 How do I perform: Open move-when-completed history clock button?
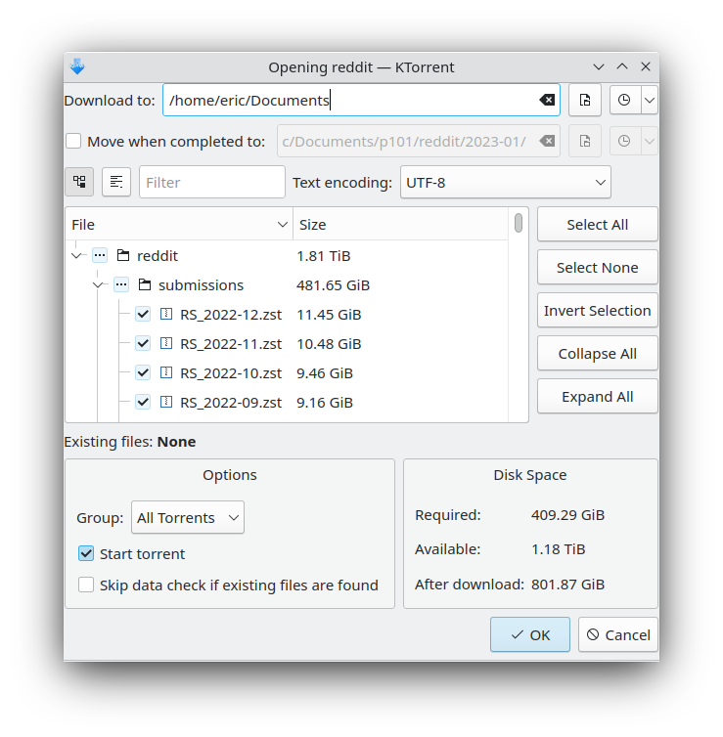click(625, 141)
